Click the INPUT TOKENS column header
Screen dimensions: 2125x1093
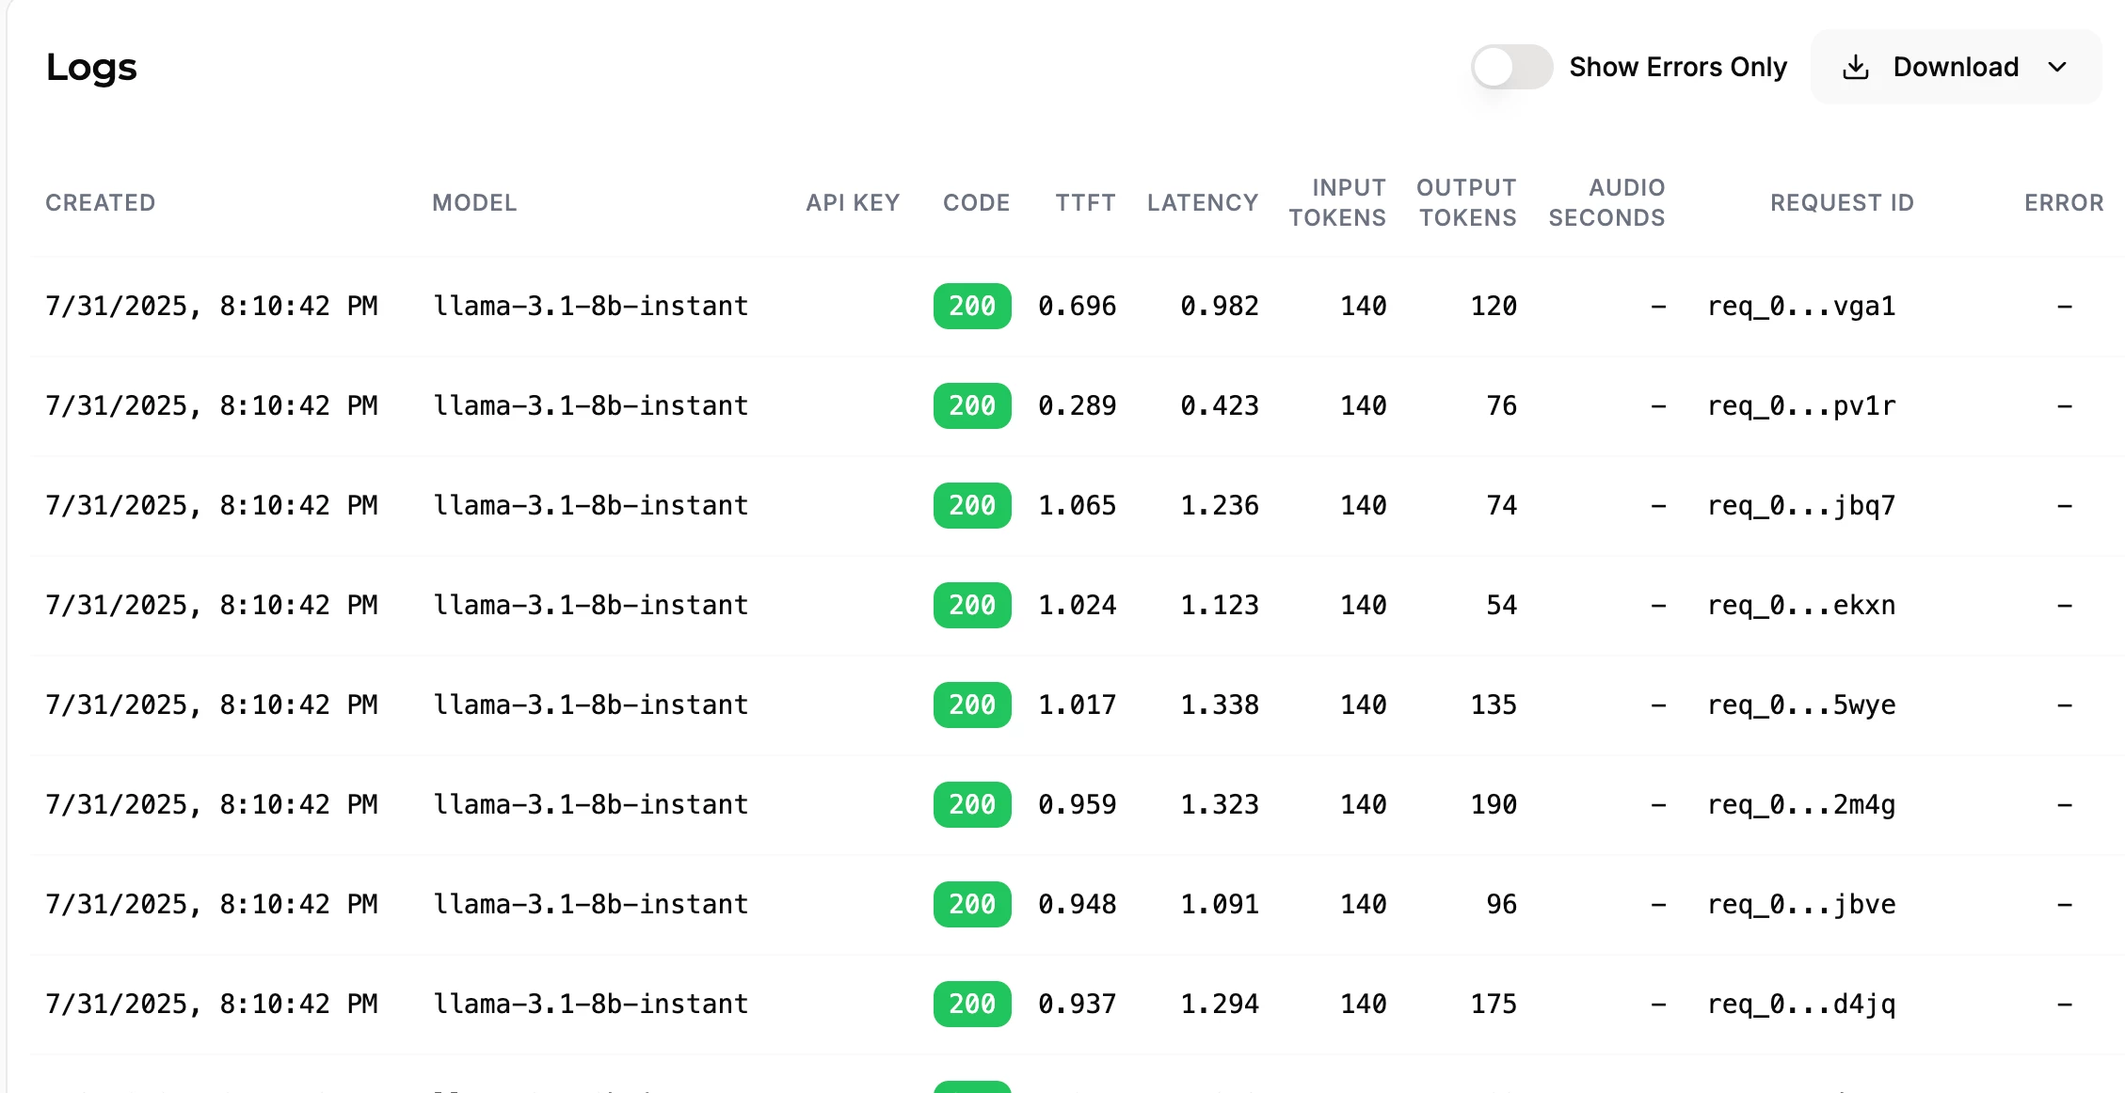[1337, 202]
